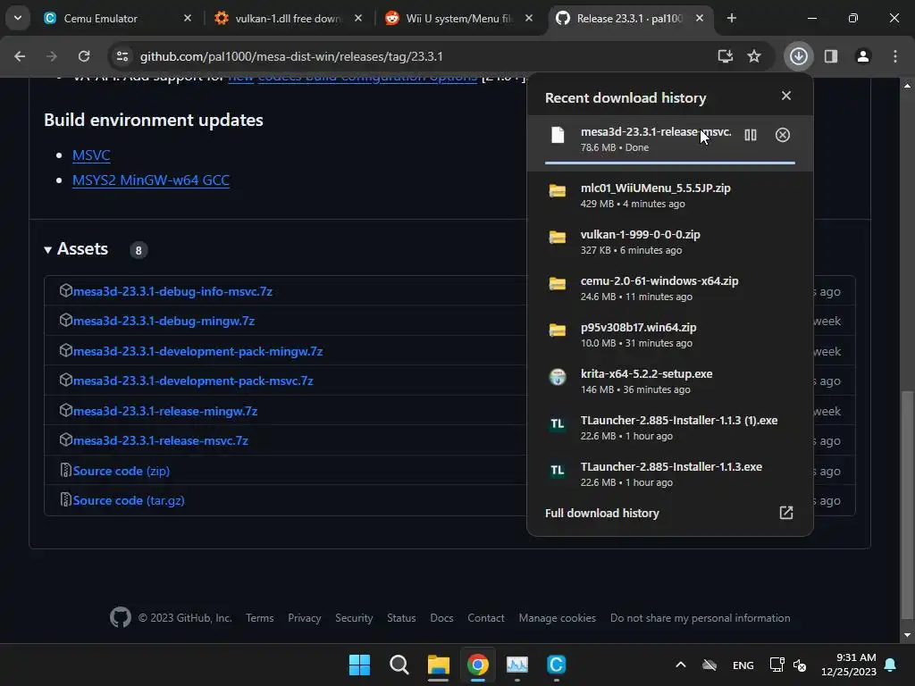
Task: Open Chrome three-dot menu
Action: [x=894, y=56]
